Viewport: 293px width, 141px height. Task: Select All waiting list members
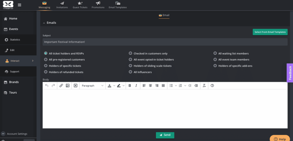[215, 53]
